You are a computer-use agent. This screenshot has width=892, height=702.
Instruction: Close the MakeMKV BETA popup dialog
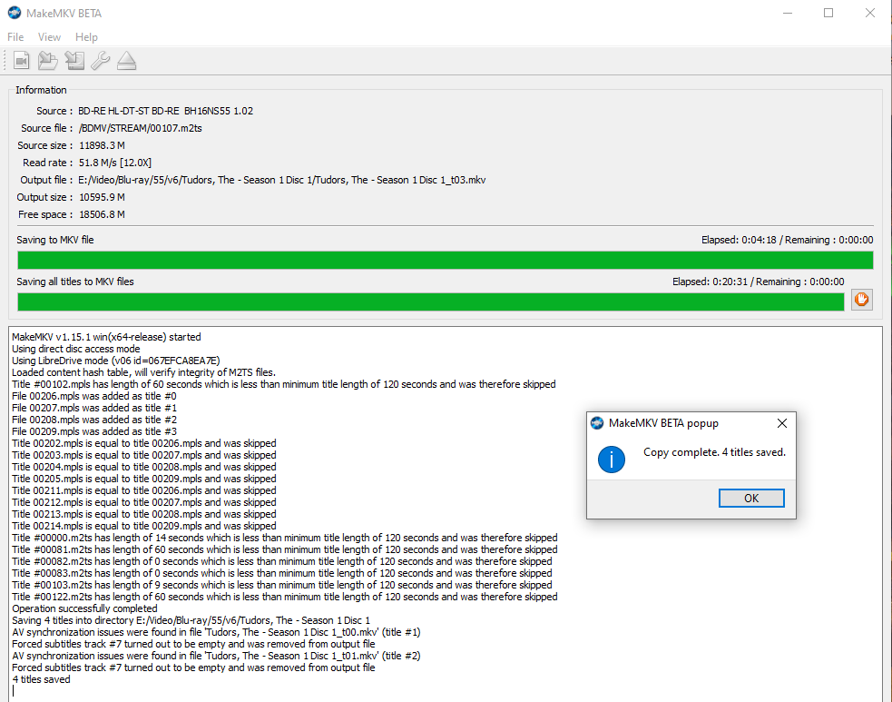coord(782,423)
